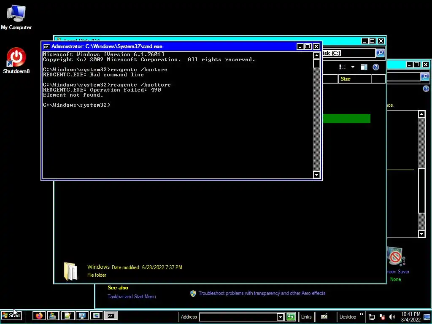Open the Action Center flag tray icon
Screen dimensions: 432x324
click(381, 317)
